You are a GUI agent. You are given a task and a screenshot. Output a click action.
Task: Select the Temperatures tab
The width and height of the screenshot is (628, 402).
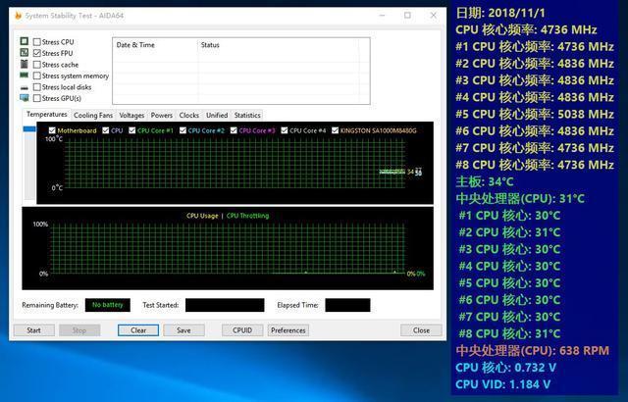[47, 115]
